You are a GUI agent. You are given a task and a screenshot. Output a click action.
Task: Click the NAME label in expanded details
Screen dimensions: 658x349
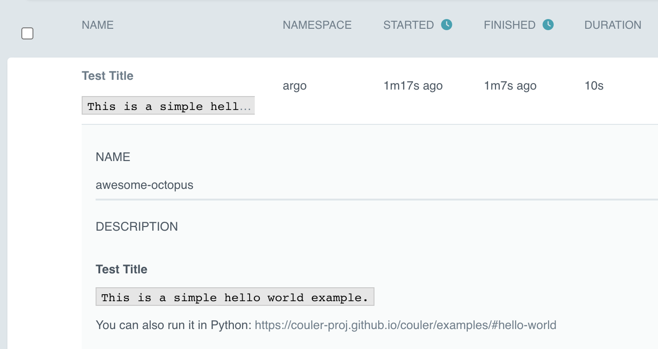coord(113,157)
